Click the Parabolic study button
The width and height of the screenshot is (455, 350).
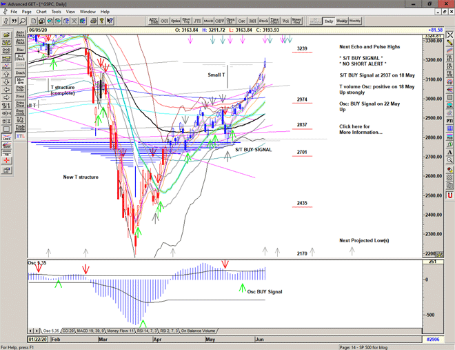(x=20, y=88)
